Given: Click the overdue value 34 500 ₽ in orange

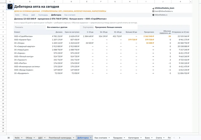Looking at the screenshot, I should [146, 43].
